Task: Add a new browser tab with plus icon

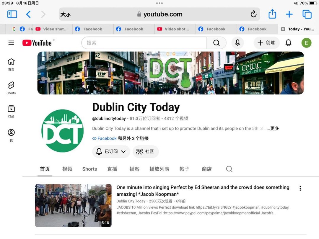Action: point(289,14)
